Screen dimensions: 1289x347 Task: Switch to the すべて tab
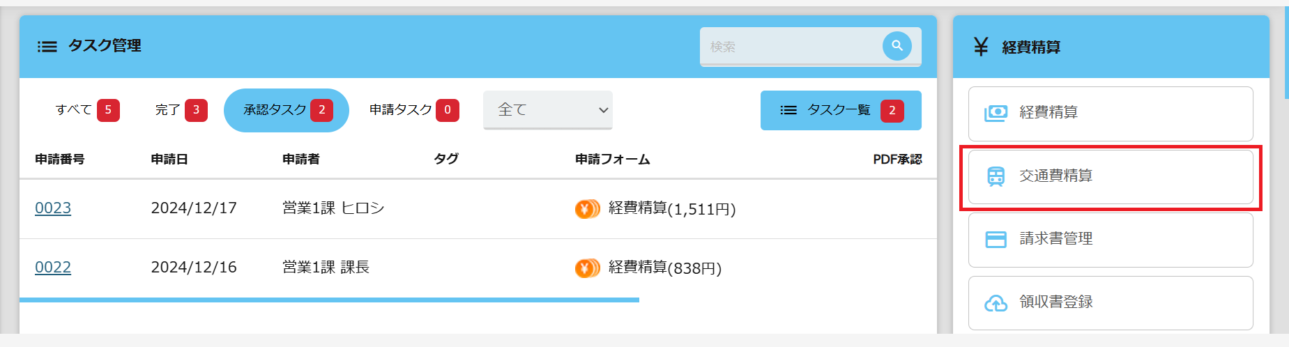87,110
